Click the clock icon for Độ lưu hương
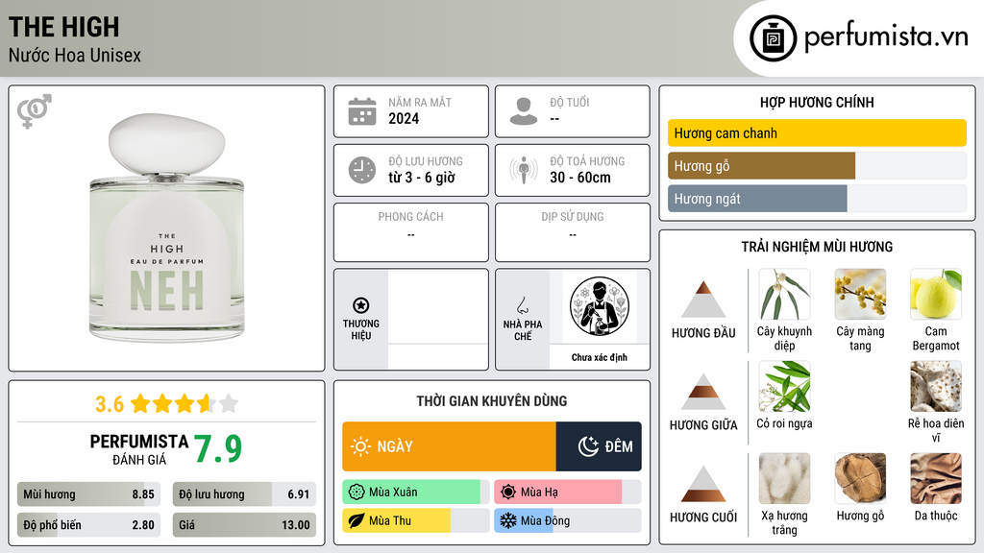Viewport: 984px width, 553px height. 362,171
